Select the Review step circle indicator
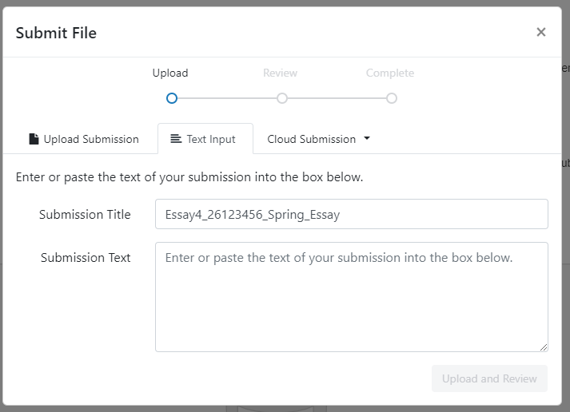Screen dimensions: 570x412 [x=281, y=98]
